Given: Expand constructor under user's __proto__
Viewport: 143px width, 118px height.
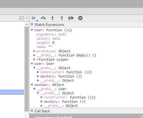Looking at the screenshot, I should pos(38,72).
